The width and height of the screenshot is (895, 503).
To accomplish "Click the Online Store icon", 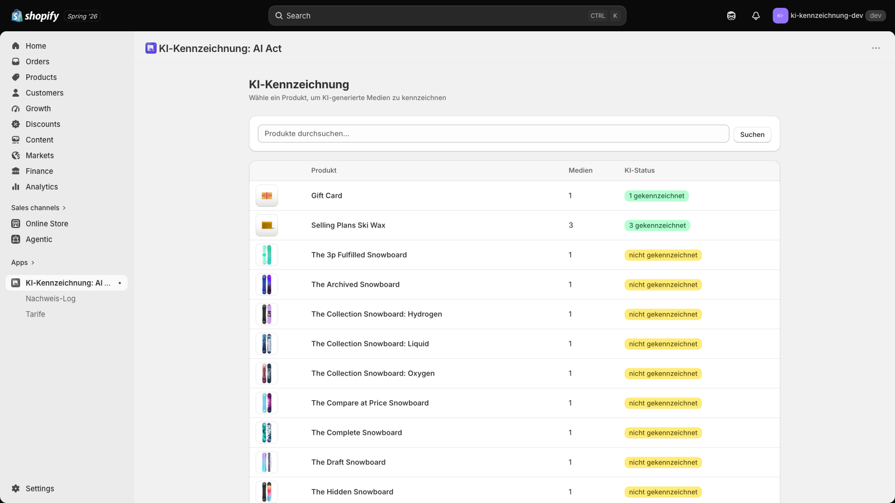I will (x=16, y=224).
